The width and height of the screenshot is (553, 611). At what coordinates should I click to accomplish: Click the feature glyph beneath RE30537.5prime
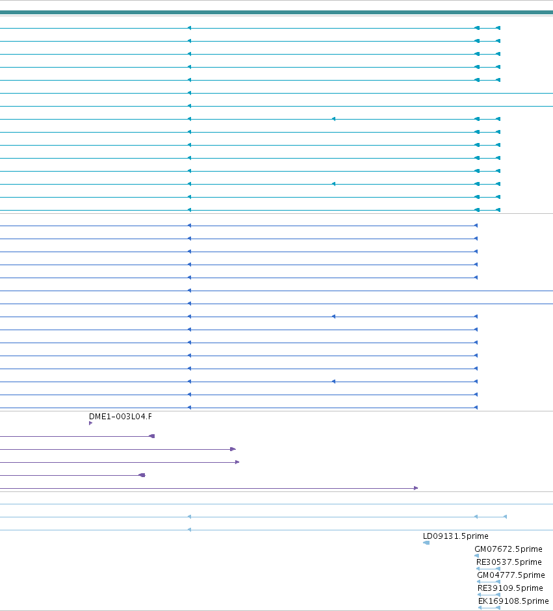click(489, 569)
